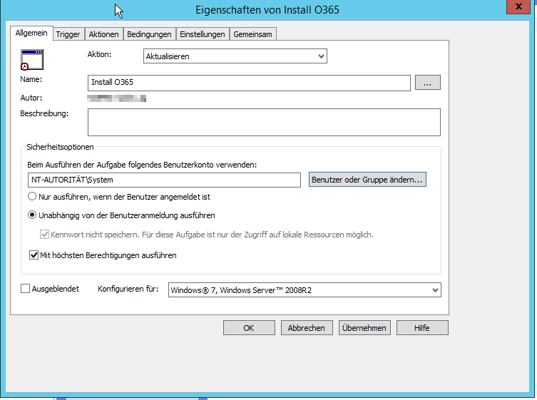Confirm with the OK button
Image resolution: width=537 pixels, height=400 pixels.
249,328
